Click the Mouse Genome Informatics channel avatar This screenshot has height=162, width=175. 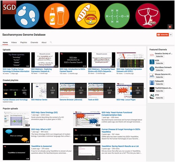coord(152,76)
